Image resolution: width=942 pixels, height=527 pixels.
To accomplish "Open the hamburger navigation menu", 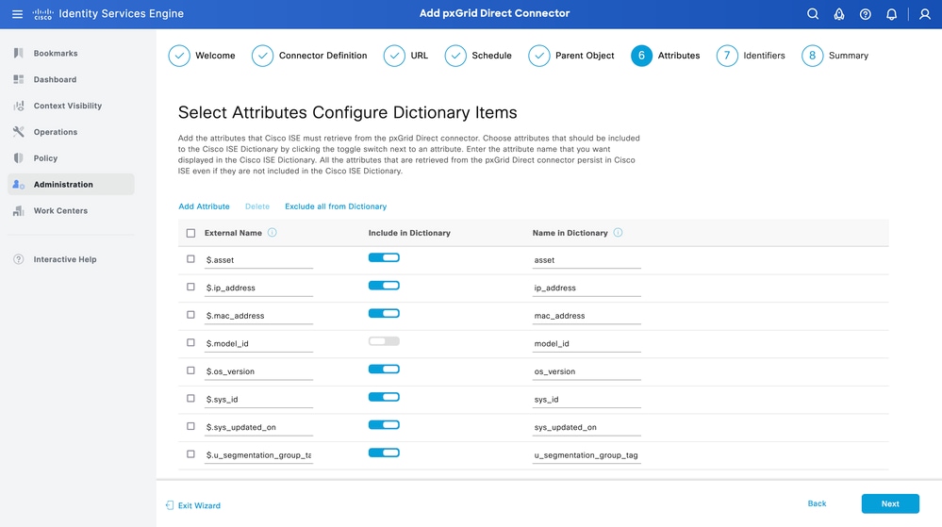I will [x=17, y=14].
